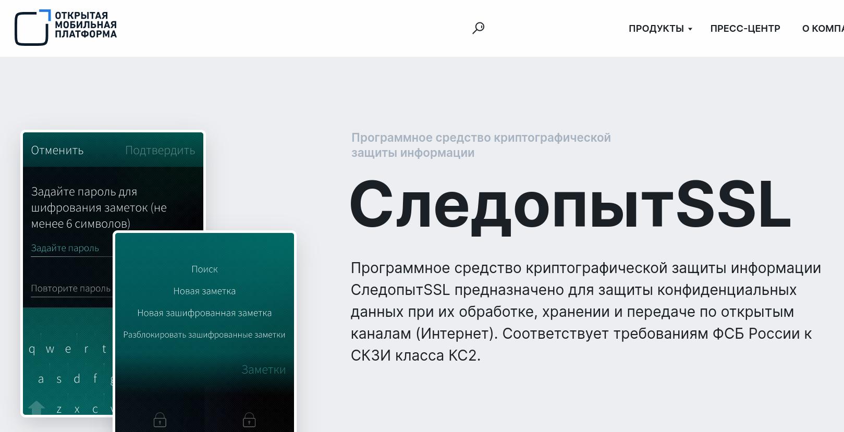
Task: Click the СледопытSSL main heading
Action: [x=570, y=205]
